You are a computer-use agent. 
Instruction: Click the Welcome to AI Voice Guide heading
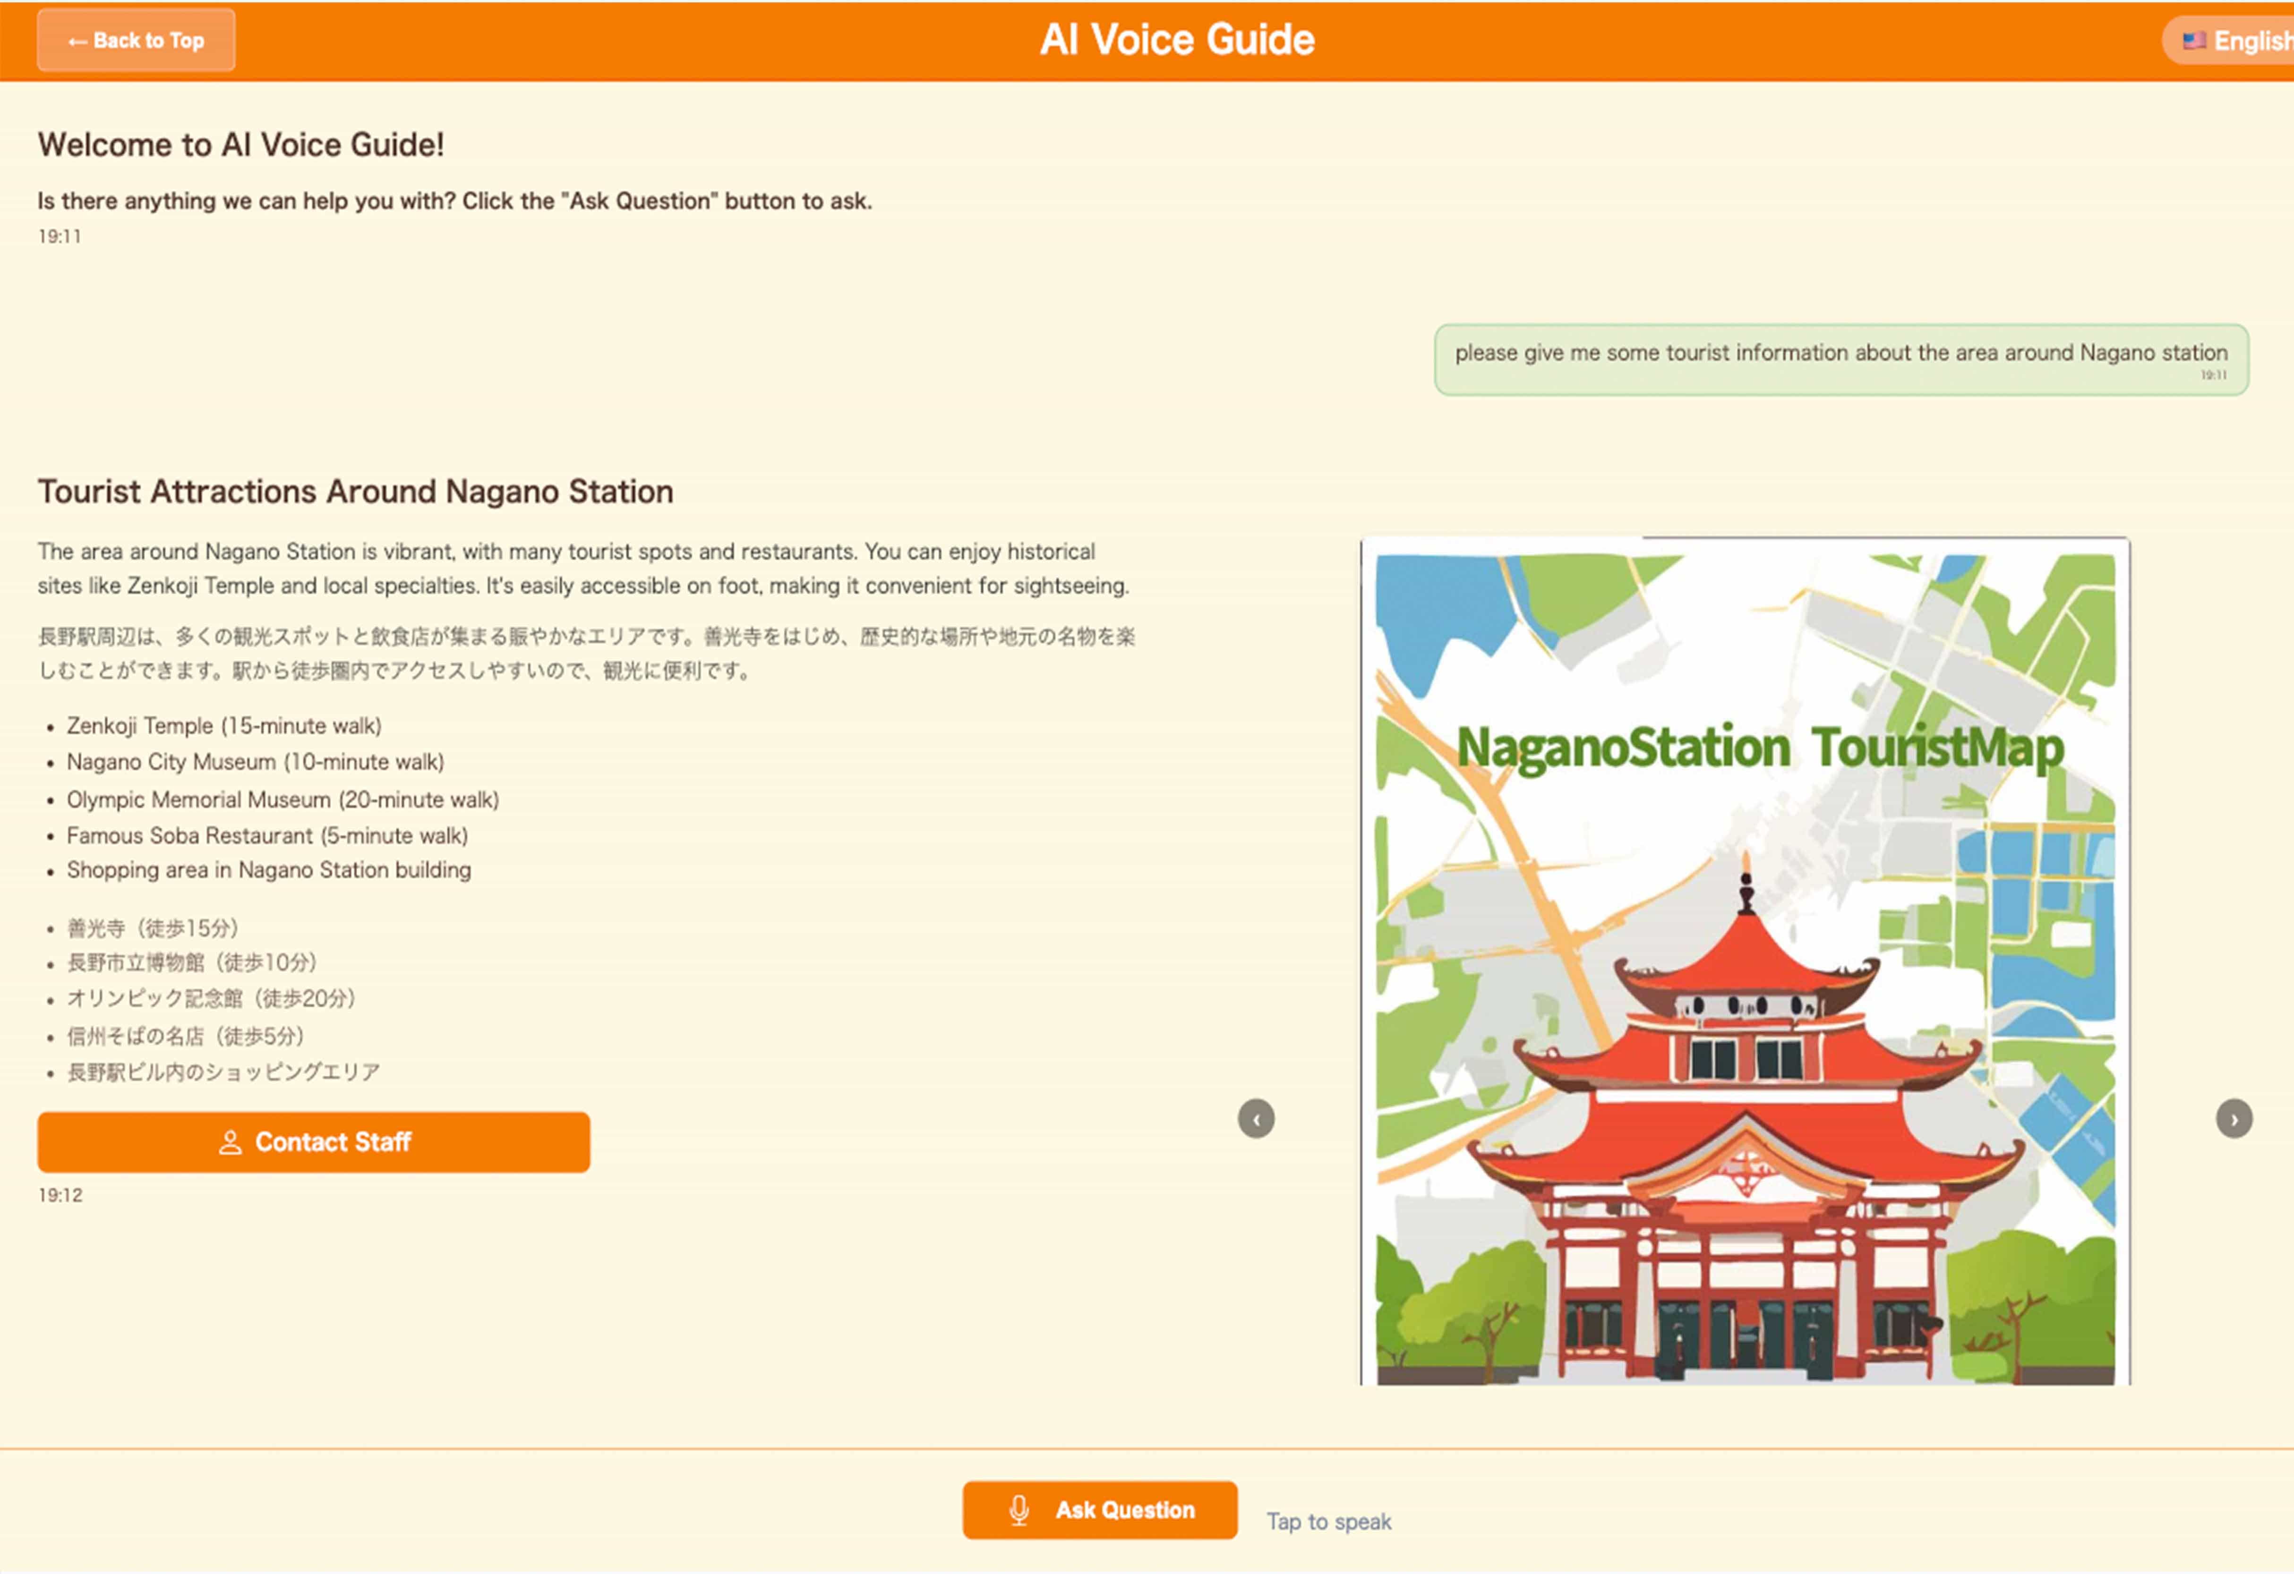(241, 145)
